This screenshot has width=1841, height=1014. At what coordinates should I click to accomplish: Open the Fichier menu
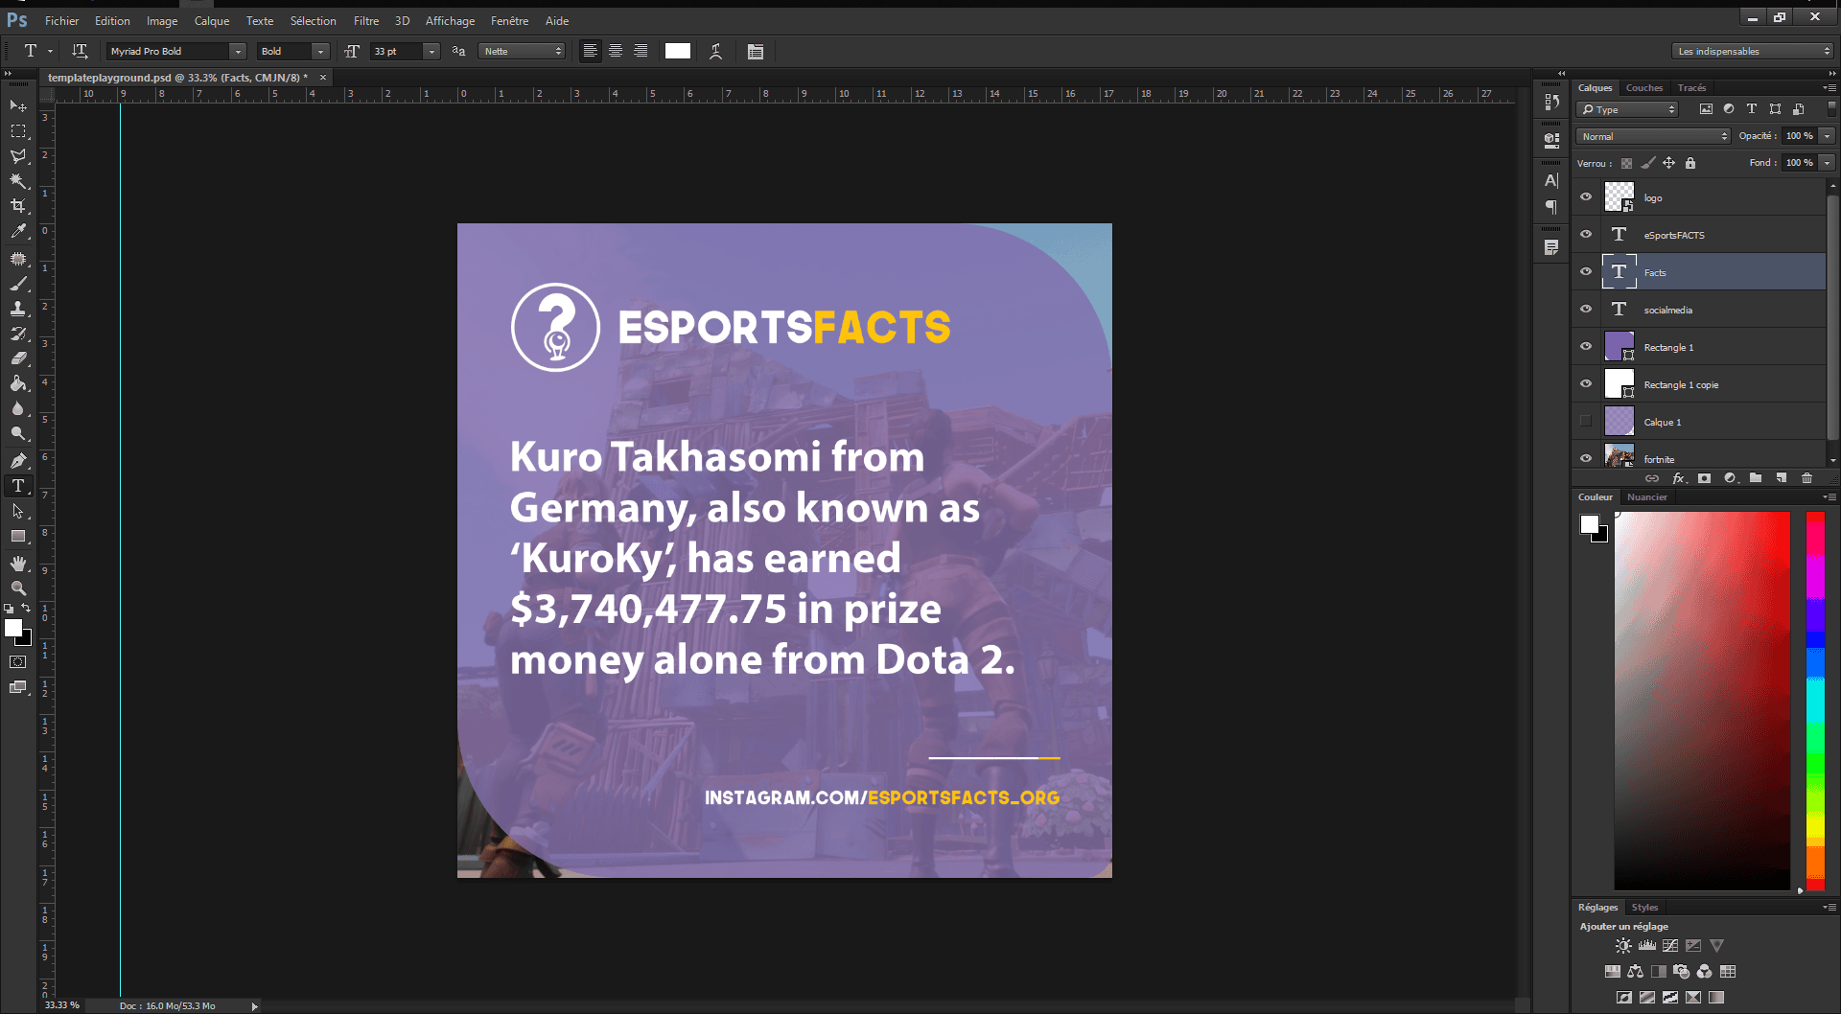tap(62, 21)
